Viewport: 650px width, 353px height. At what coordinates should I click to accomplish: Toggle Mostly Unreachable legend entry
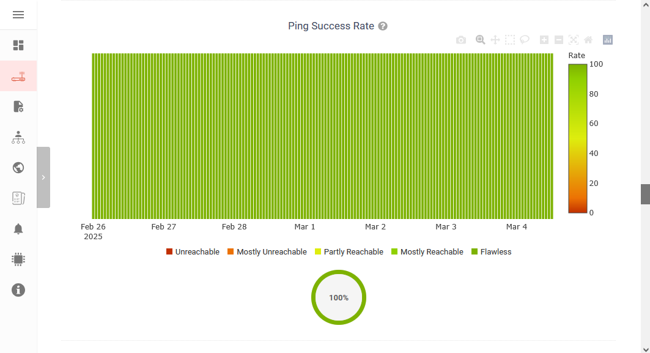267,252
